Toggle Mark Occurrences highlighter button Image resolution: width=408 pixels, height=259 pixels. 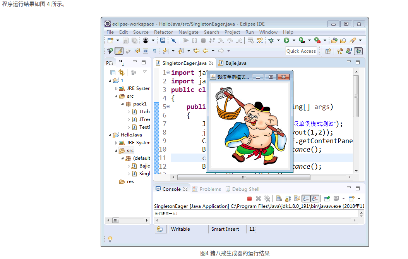[119, 51]
